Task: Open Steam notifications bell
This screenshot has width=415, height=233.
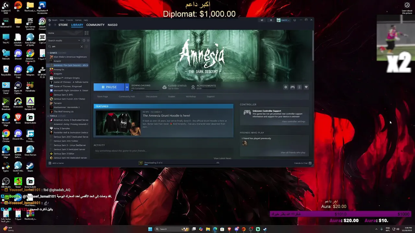Action: click(271, 20)
